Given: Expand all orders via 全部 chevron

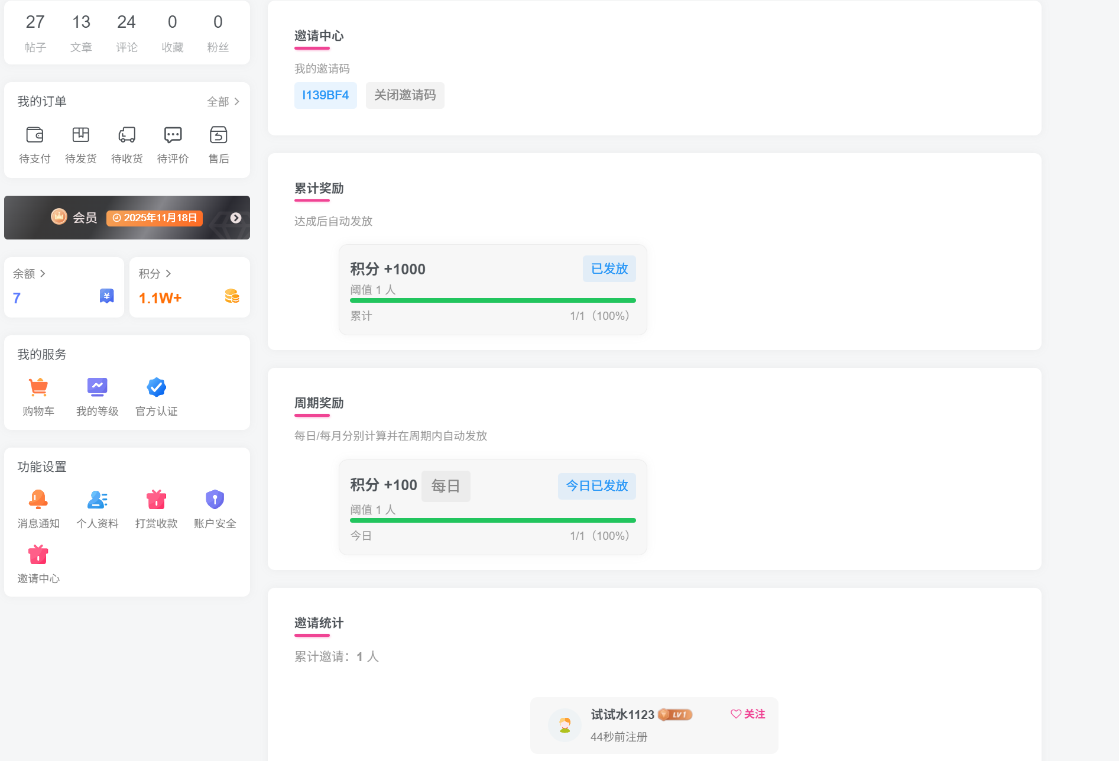Looking at the screenshot, I should pyautogui.click(x=223, y=102).
